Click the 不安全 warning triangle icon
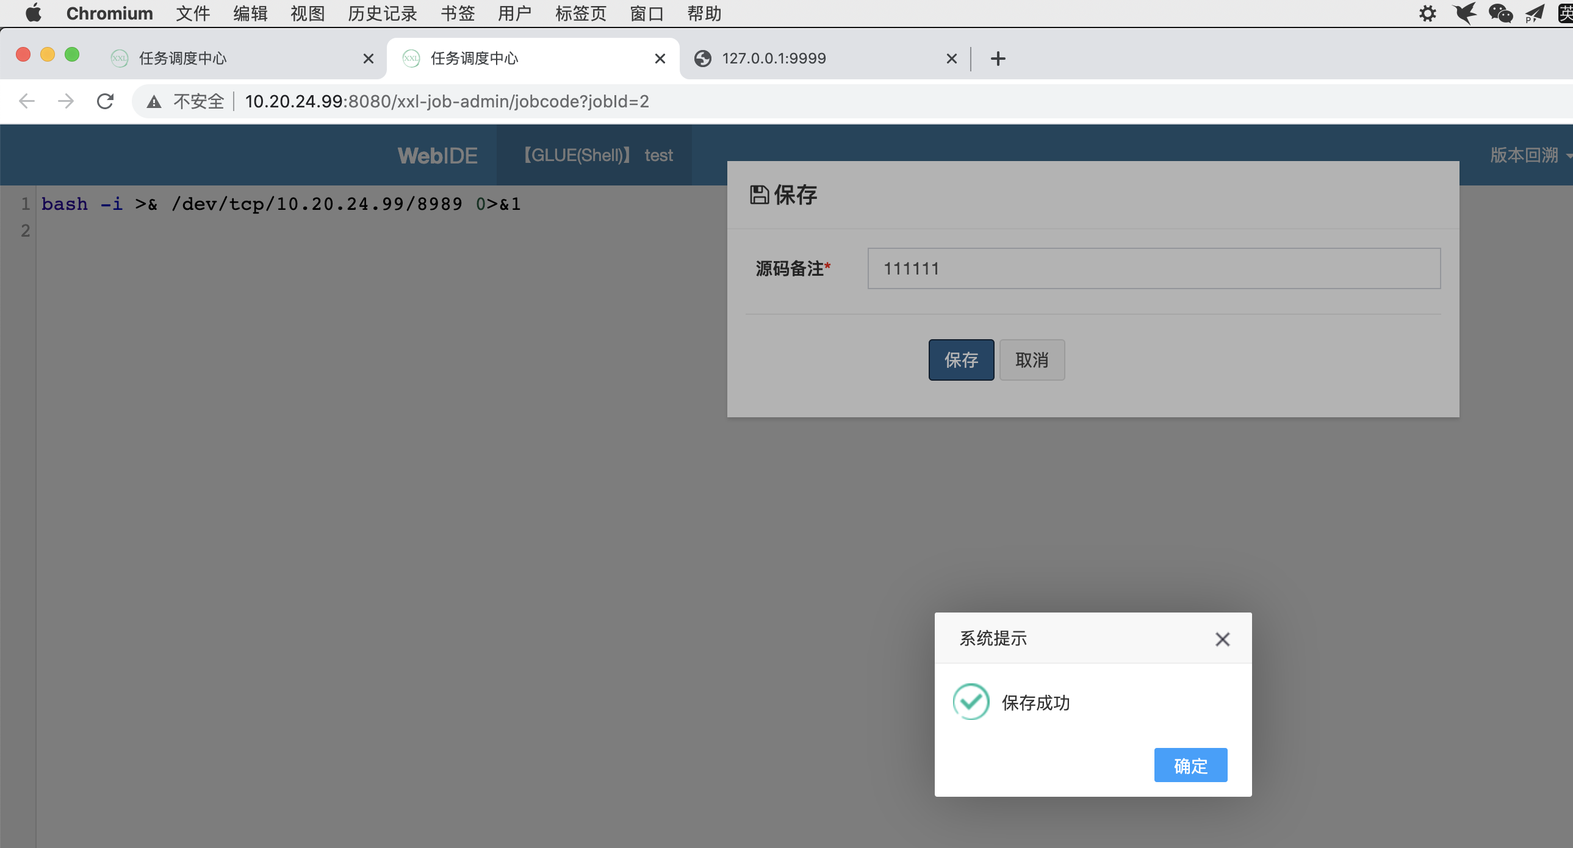Screen dimensions: 1573x848 154,102
